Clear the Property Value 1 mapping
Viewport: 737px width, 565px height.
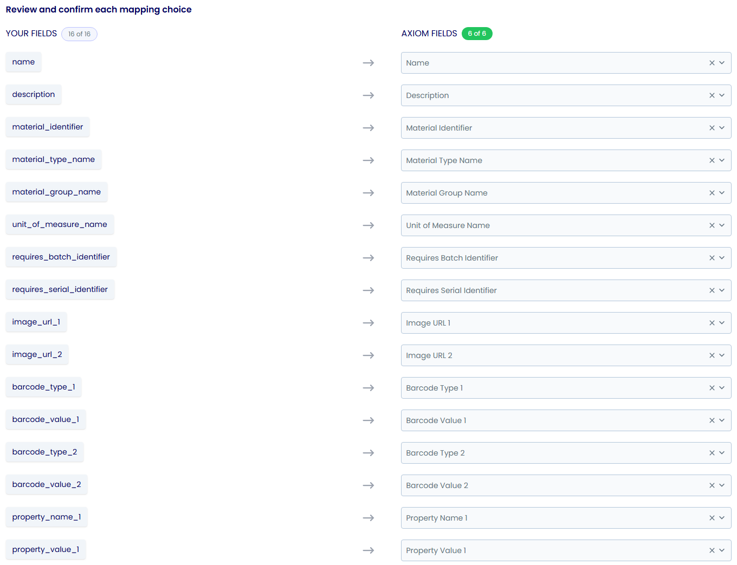pyautogui.click(x=712, y=550)
